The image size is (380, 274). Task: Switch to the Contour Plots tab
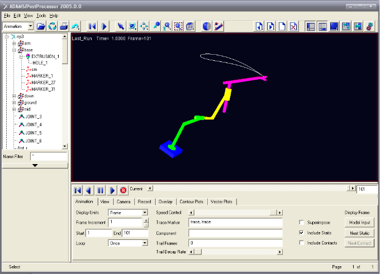pyautogui.click(x=192, y=201)
